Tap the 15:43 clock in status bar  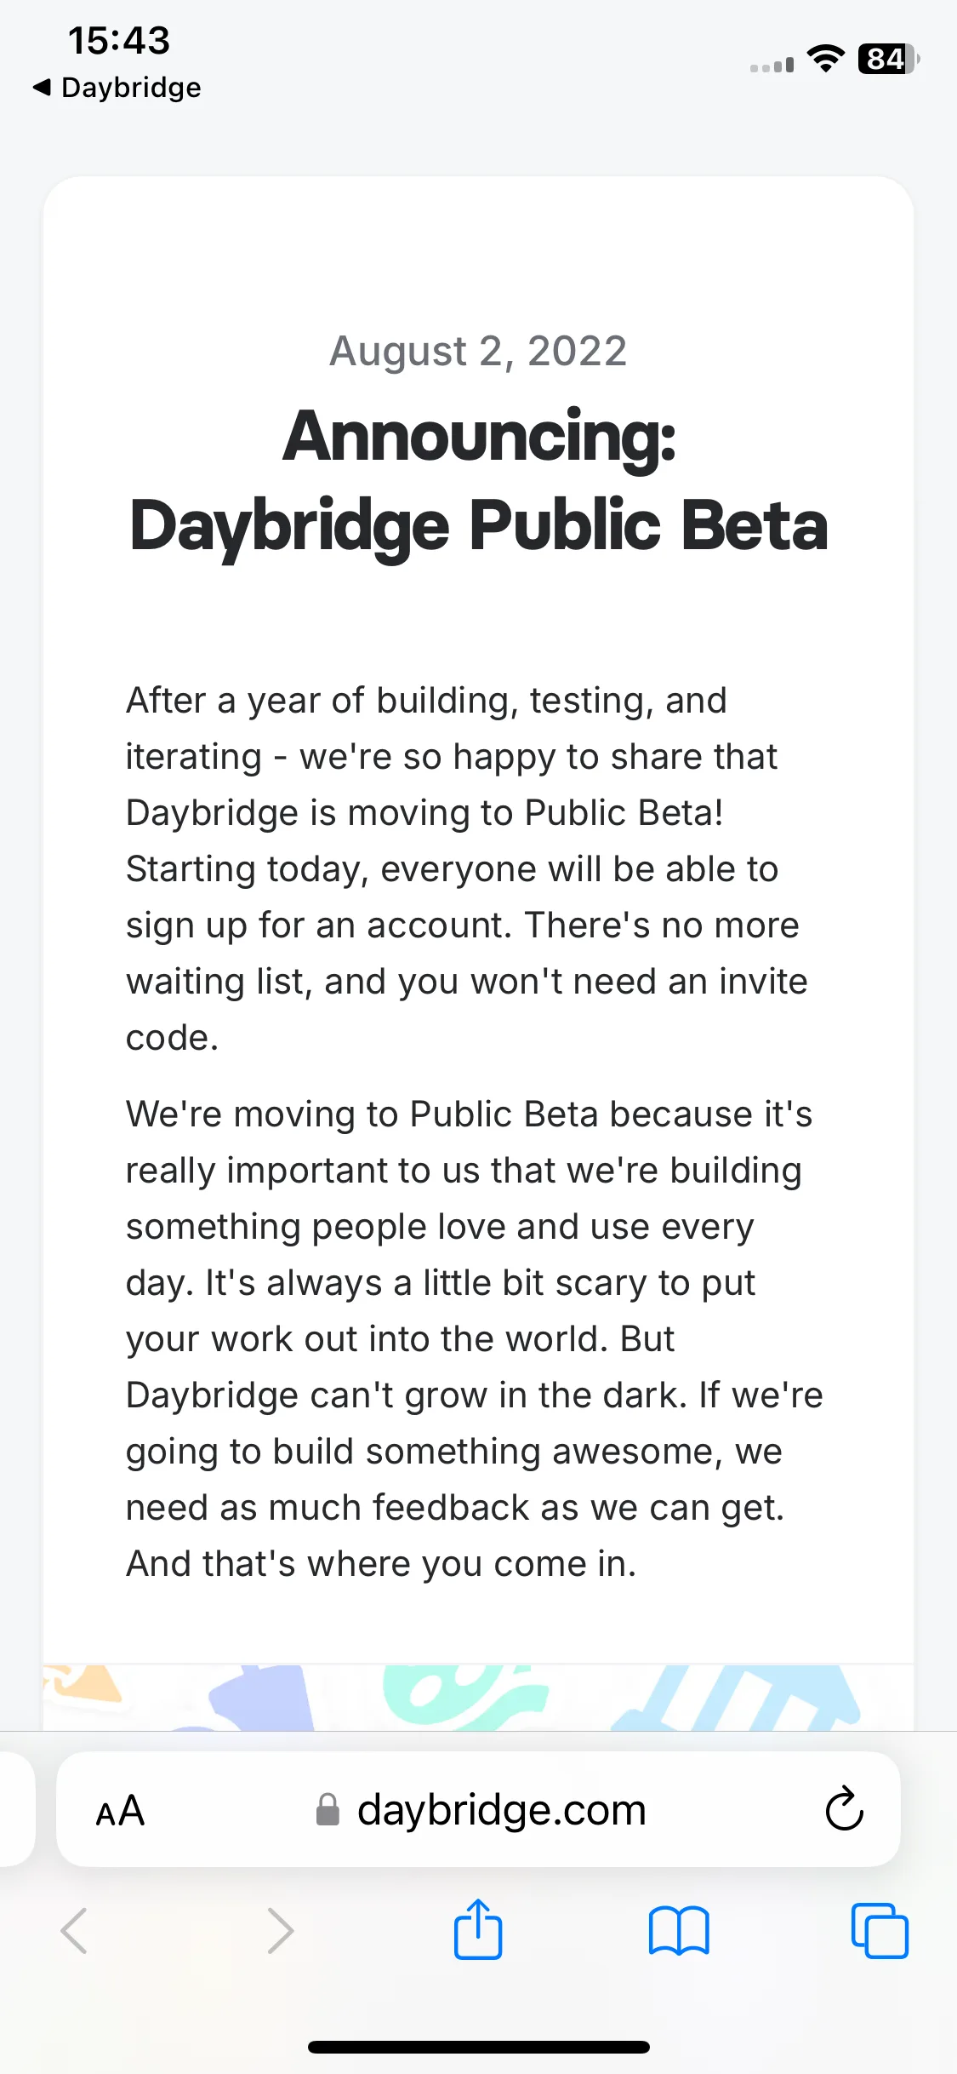point(119,40)
